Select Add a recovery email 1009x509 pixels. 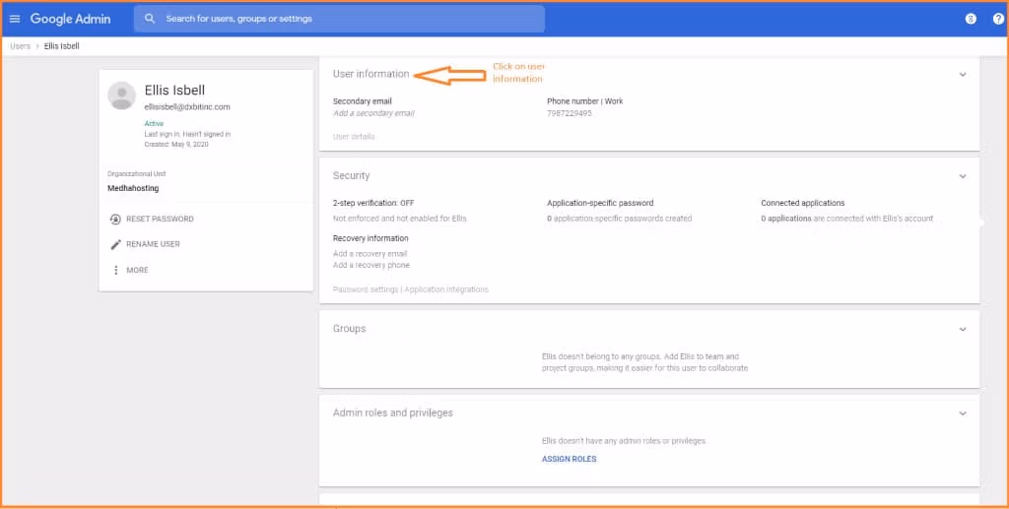pyautogui.click(x=370, y=254)
